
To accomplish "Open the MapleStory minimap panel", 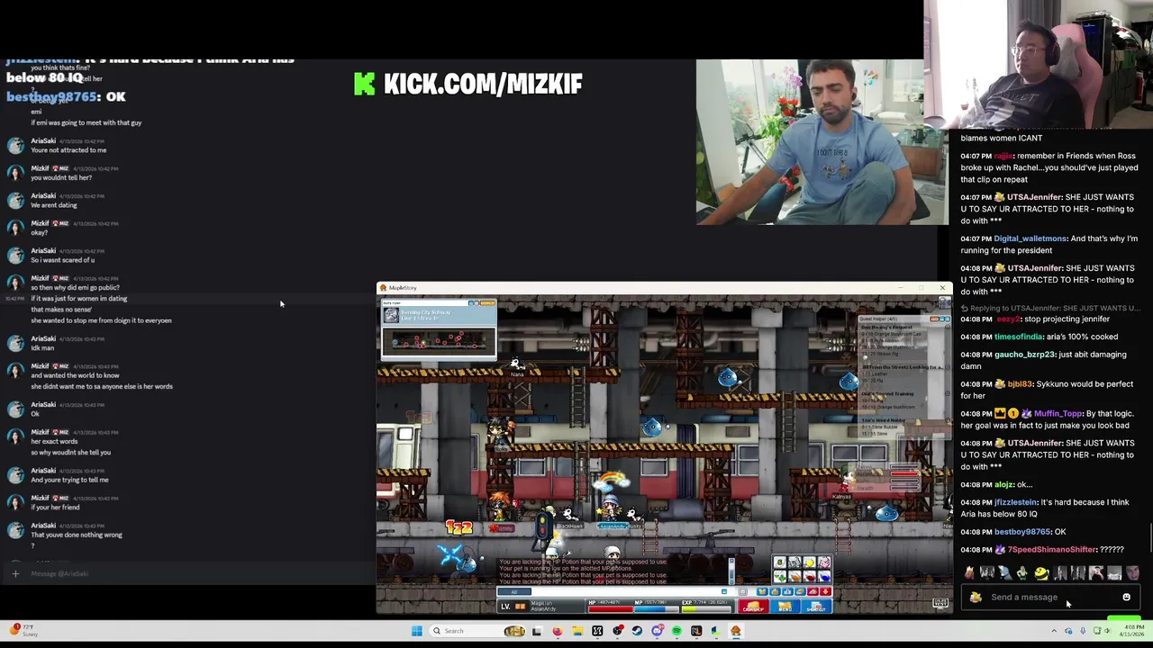I will pyautogui.click(x=438, y=330).
